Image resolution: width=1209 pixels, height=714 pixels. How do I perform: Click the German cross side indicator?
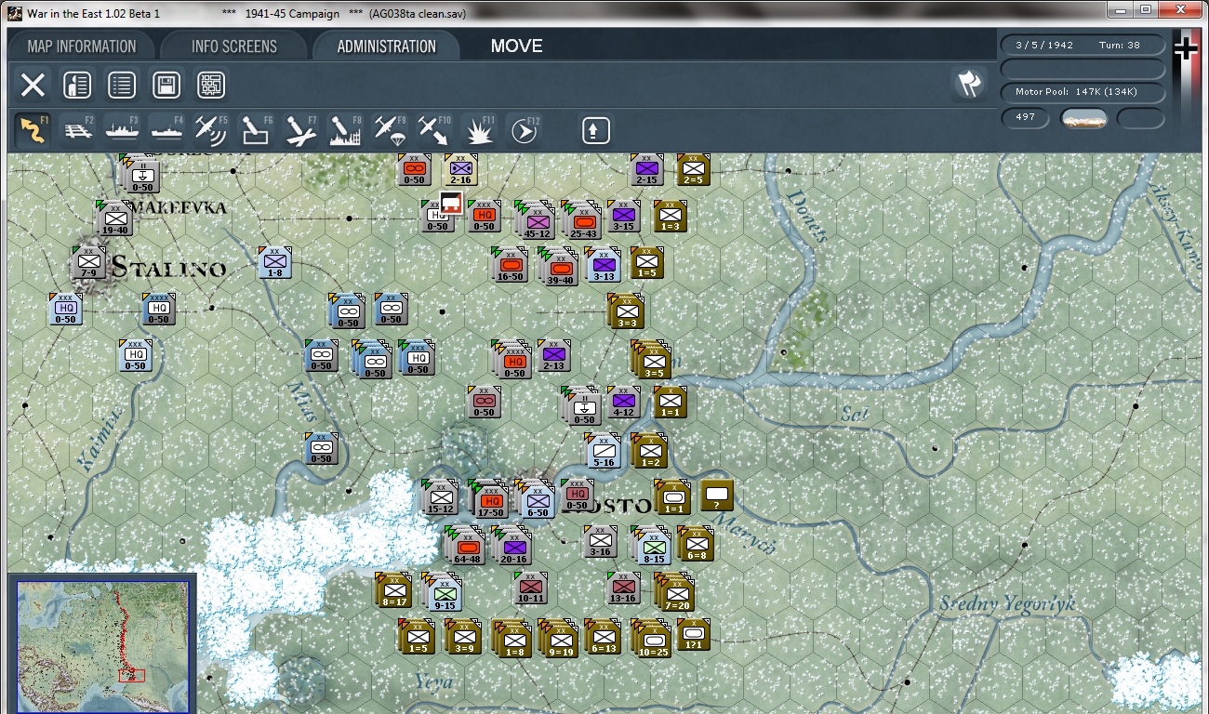[1185, 47]
